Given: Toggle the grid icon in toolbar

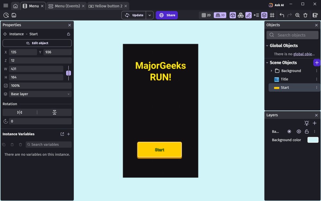Looking at the screenshot, I should pyautogui.click(x=272, y=15).
